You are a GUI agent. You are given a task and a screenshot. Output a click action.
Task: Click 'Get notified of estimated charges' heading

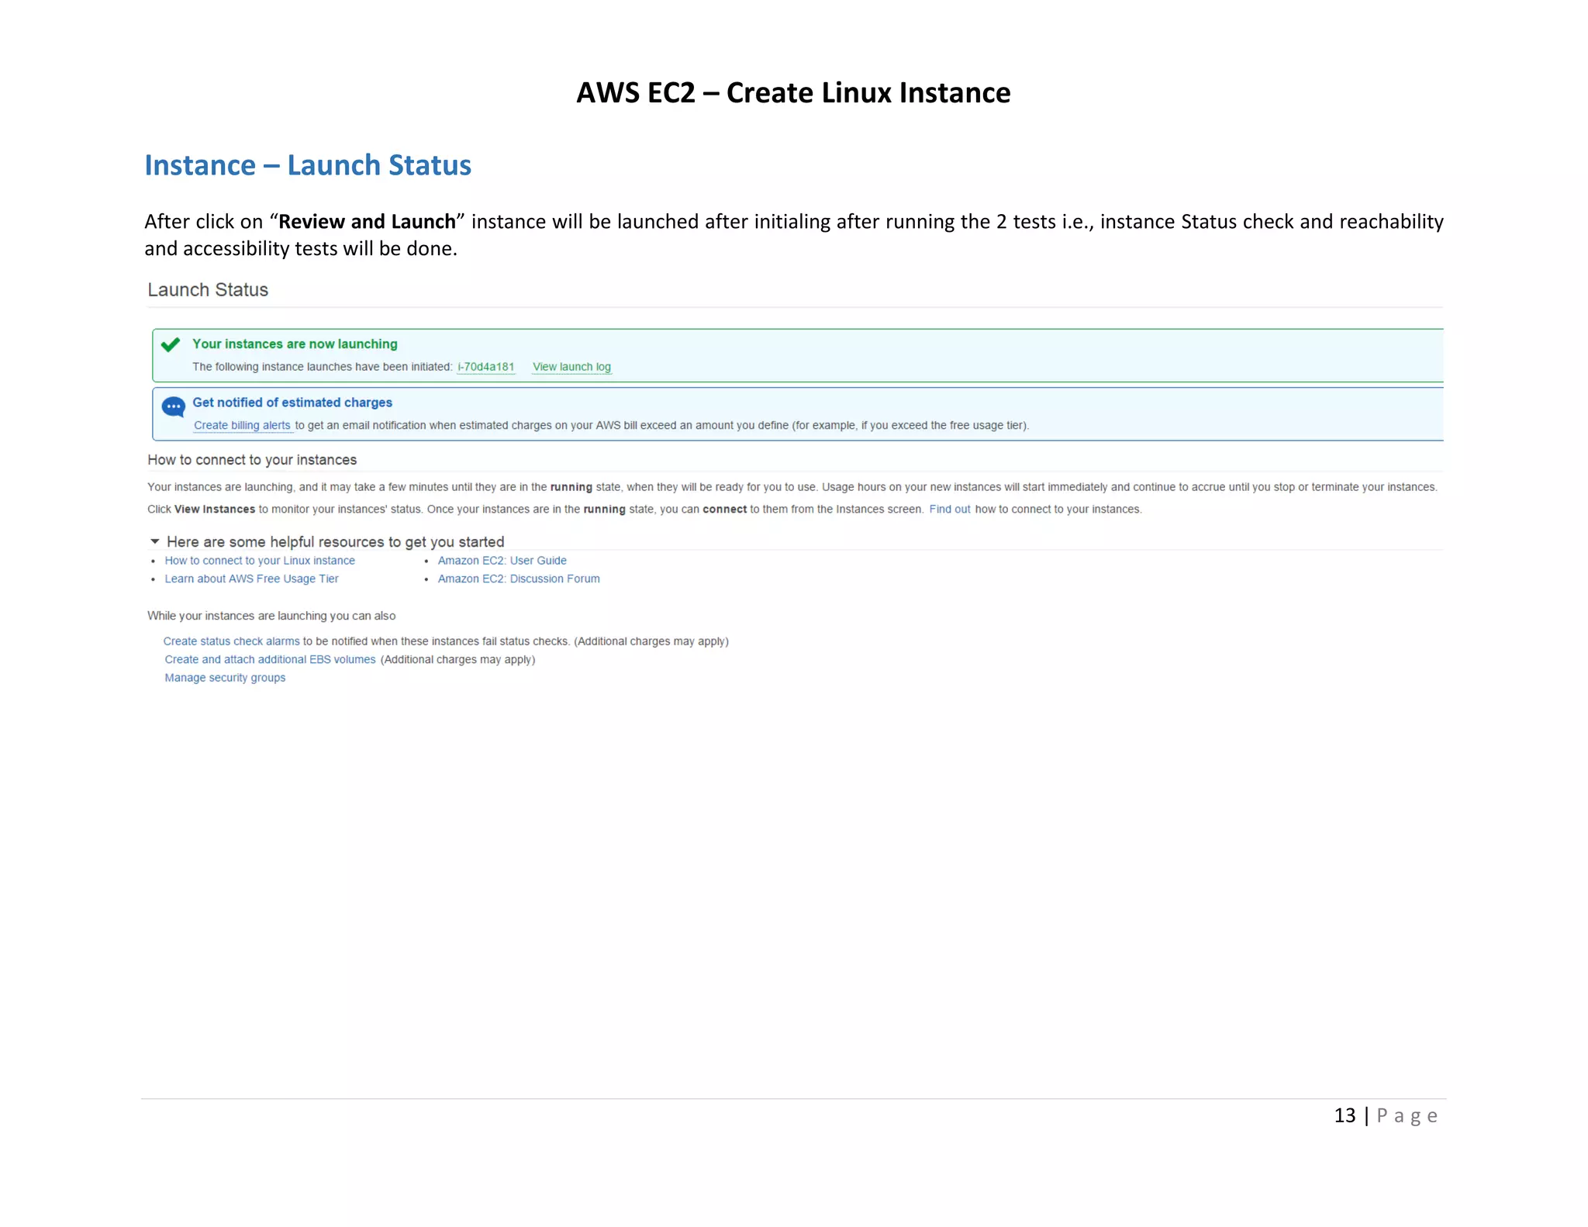tap(292, 403)
